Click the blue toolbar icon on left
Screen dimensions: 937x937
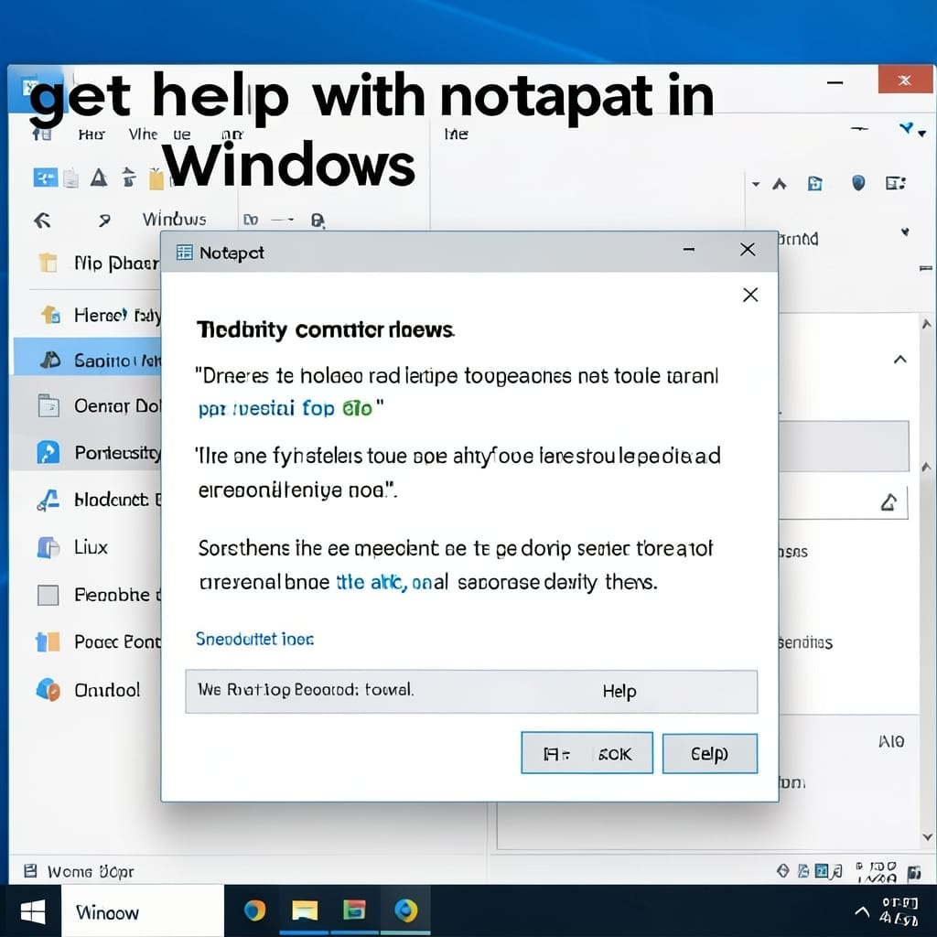click(46, 178)
